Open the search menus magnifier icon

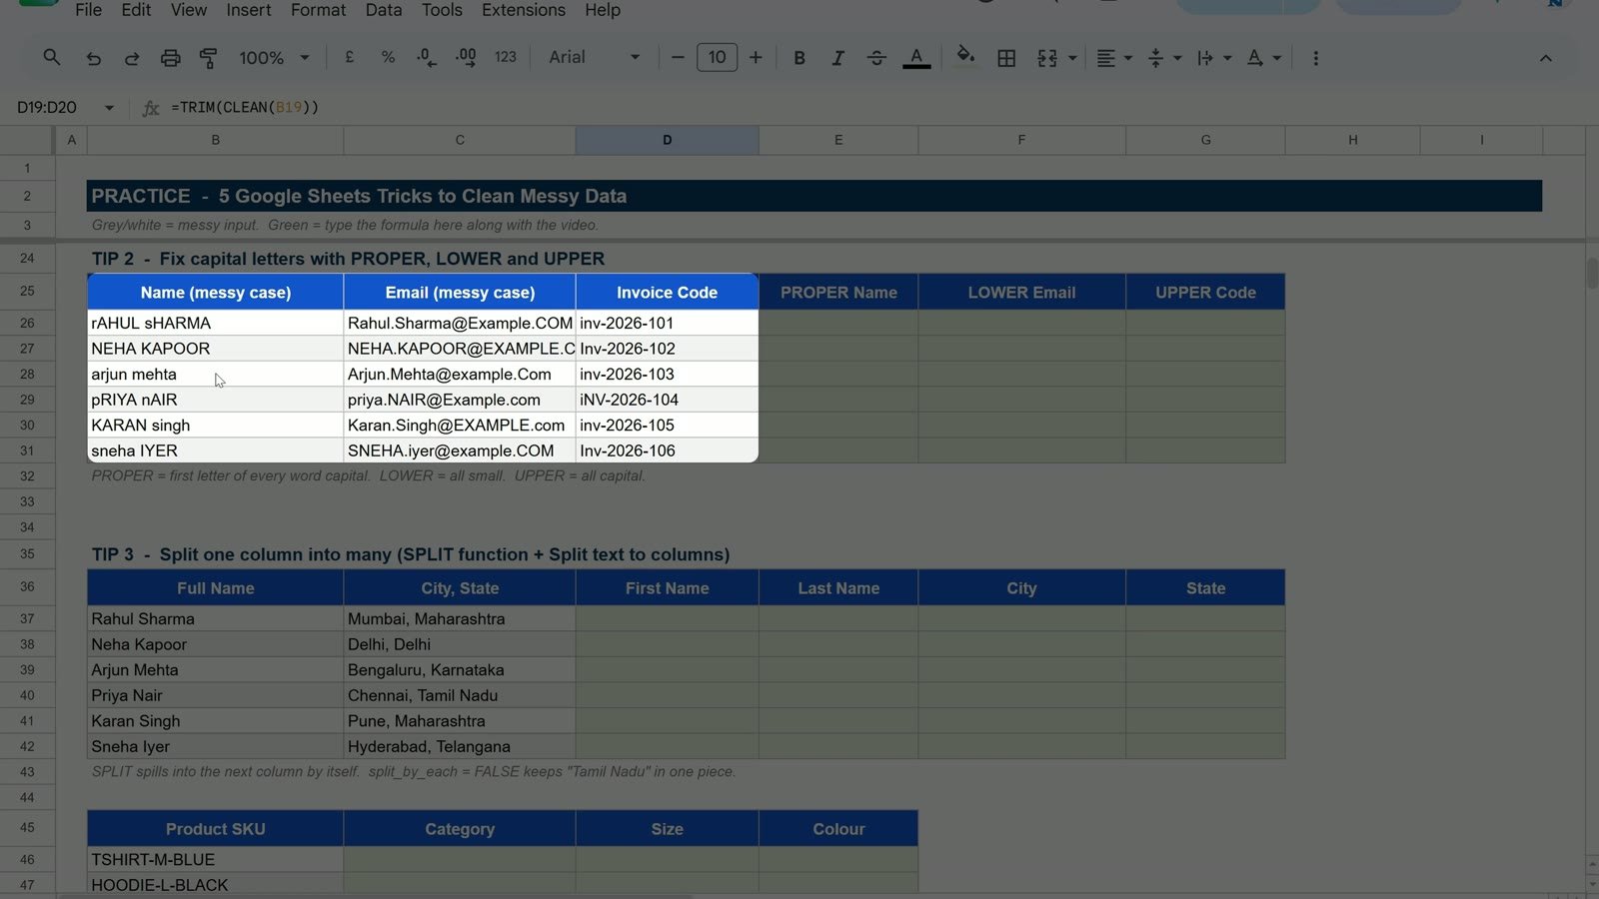tap(52, 58)
